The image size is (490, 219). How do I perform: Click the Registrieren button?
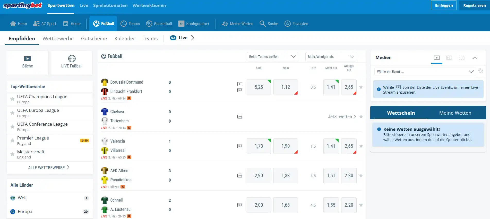(x=474, y=5)
